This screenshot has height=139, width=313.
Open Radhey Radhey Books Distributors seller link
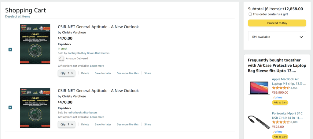(88, 53)
